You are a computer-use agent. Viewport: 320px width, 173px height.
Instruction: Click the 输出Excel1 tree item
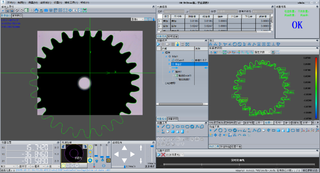click(x=185, y=75)
